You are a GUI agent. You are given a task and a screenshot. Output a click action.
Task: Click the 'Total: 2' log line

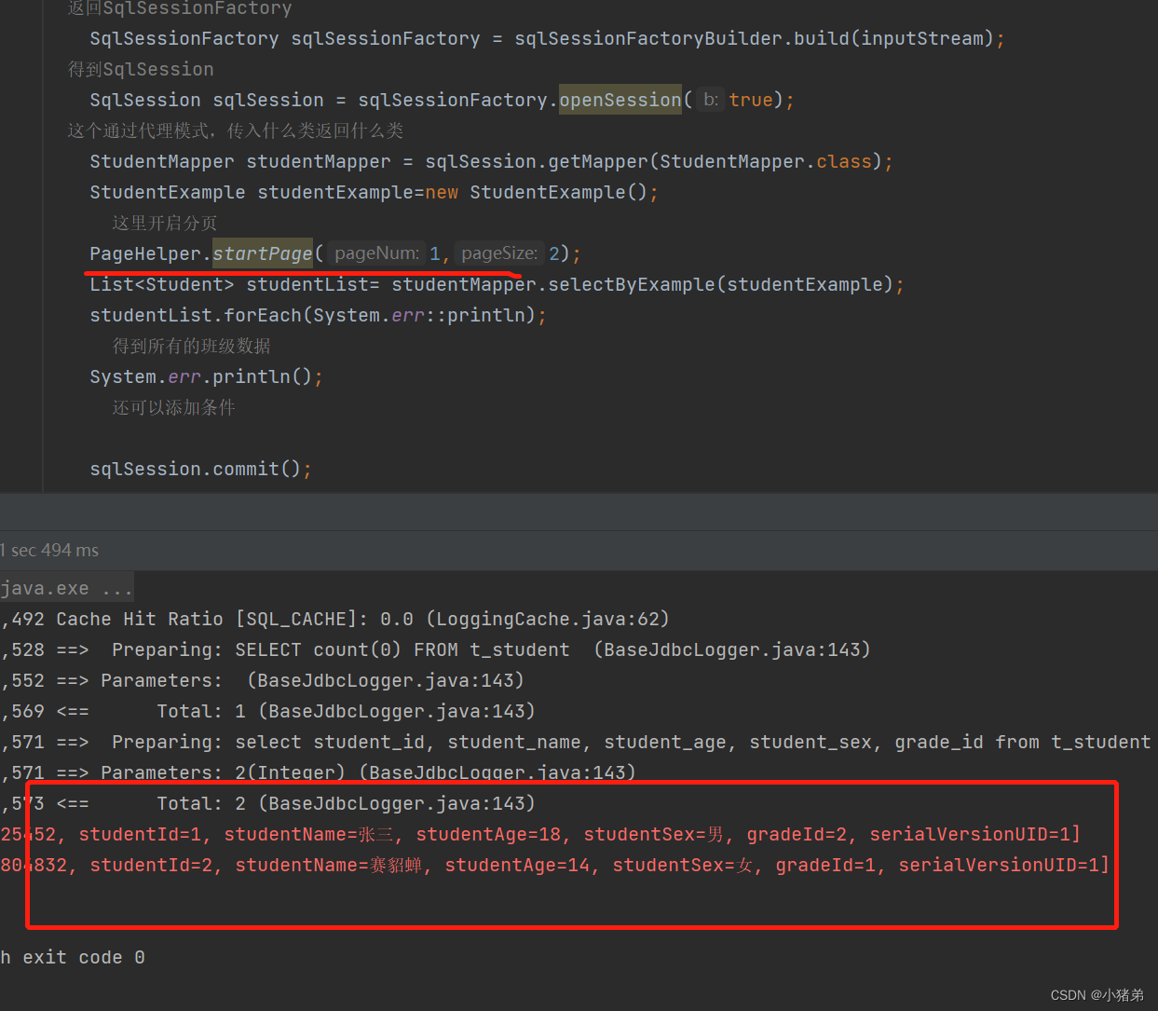pyautogui.click(x=267, y=803)
